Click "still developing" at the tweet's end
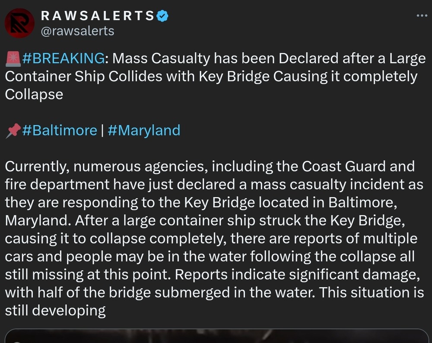 pyautogui.click(x=55, y=311)
